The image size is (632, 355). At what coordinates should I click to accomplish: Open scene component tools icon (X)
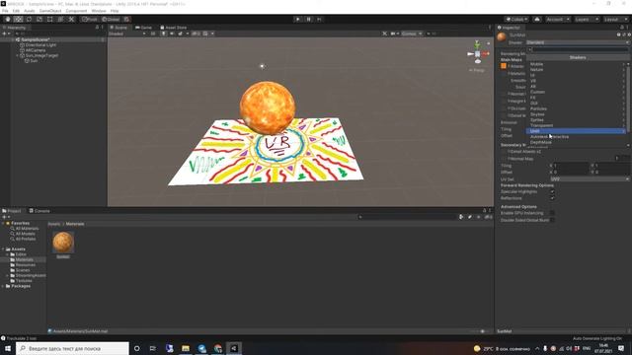[x=384, y=34]
